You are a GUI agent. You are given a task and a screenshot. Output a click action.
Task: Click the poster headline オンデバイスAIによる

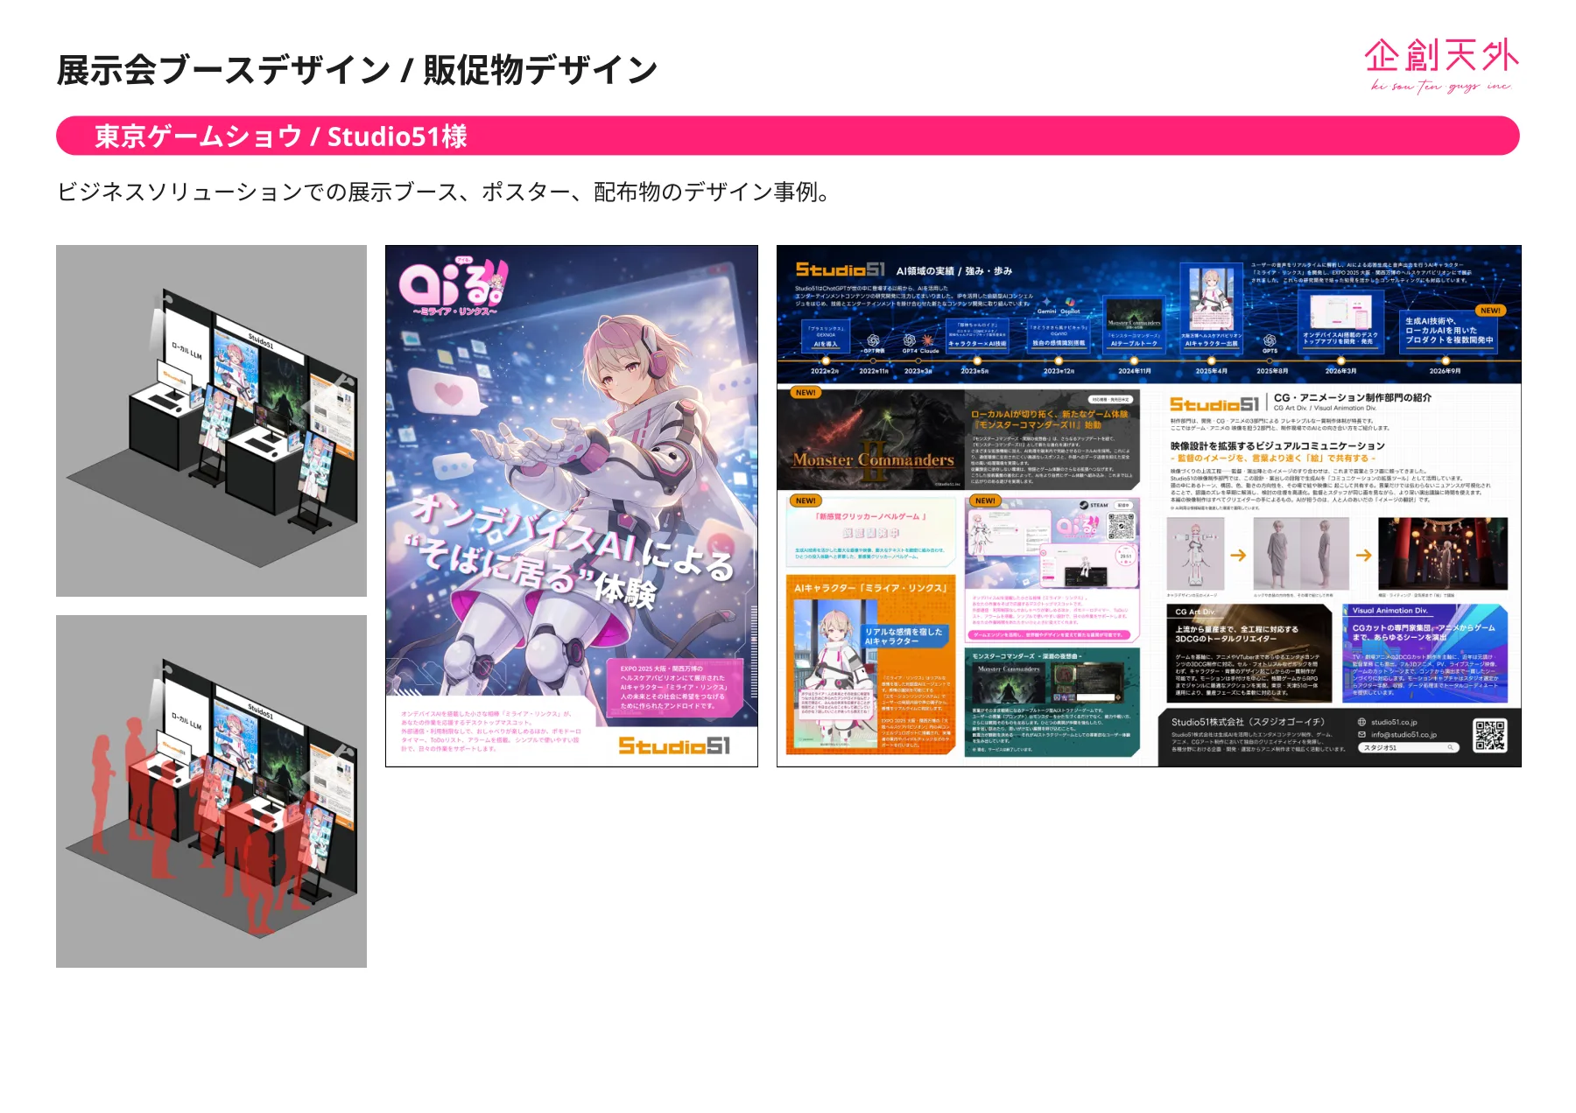point(573,535)
